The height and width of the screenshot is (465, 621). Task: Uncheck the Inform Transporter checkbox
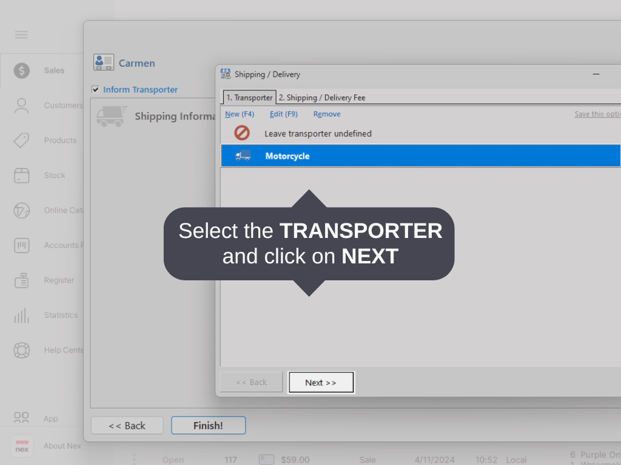click(95, 89)
